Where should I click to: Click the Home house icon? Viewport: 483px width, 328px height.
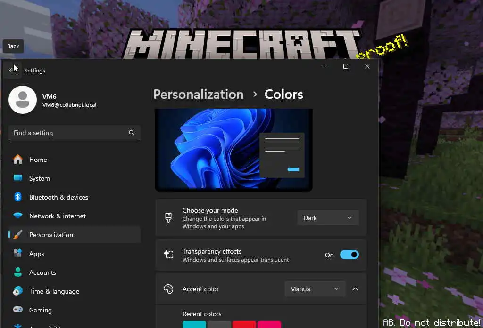[18, 159]
